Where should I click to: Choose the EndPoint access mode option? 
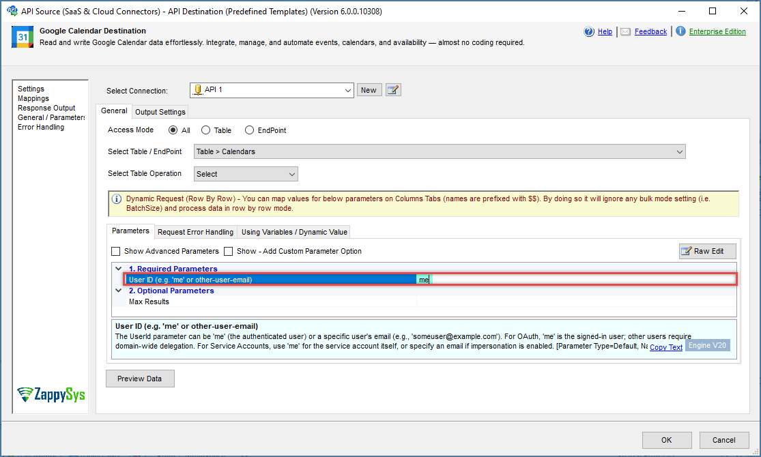(x=249, y=130)
